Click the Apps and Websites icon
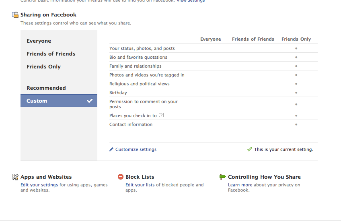The image size is (341, 221). (x=15, y=177)
